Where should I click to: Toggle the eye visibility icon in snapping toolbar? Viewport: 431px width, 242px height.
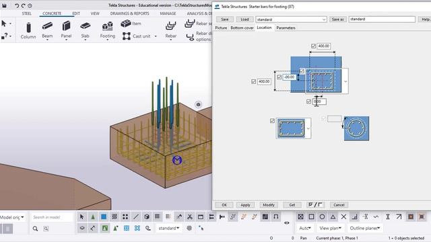(x=287, y=223)
